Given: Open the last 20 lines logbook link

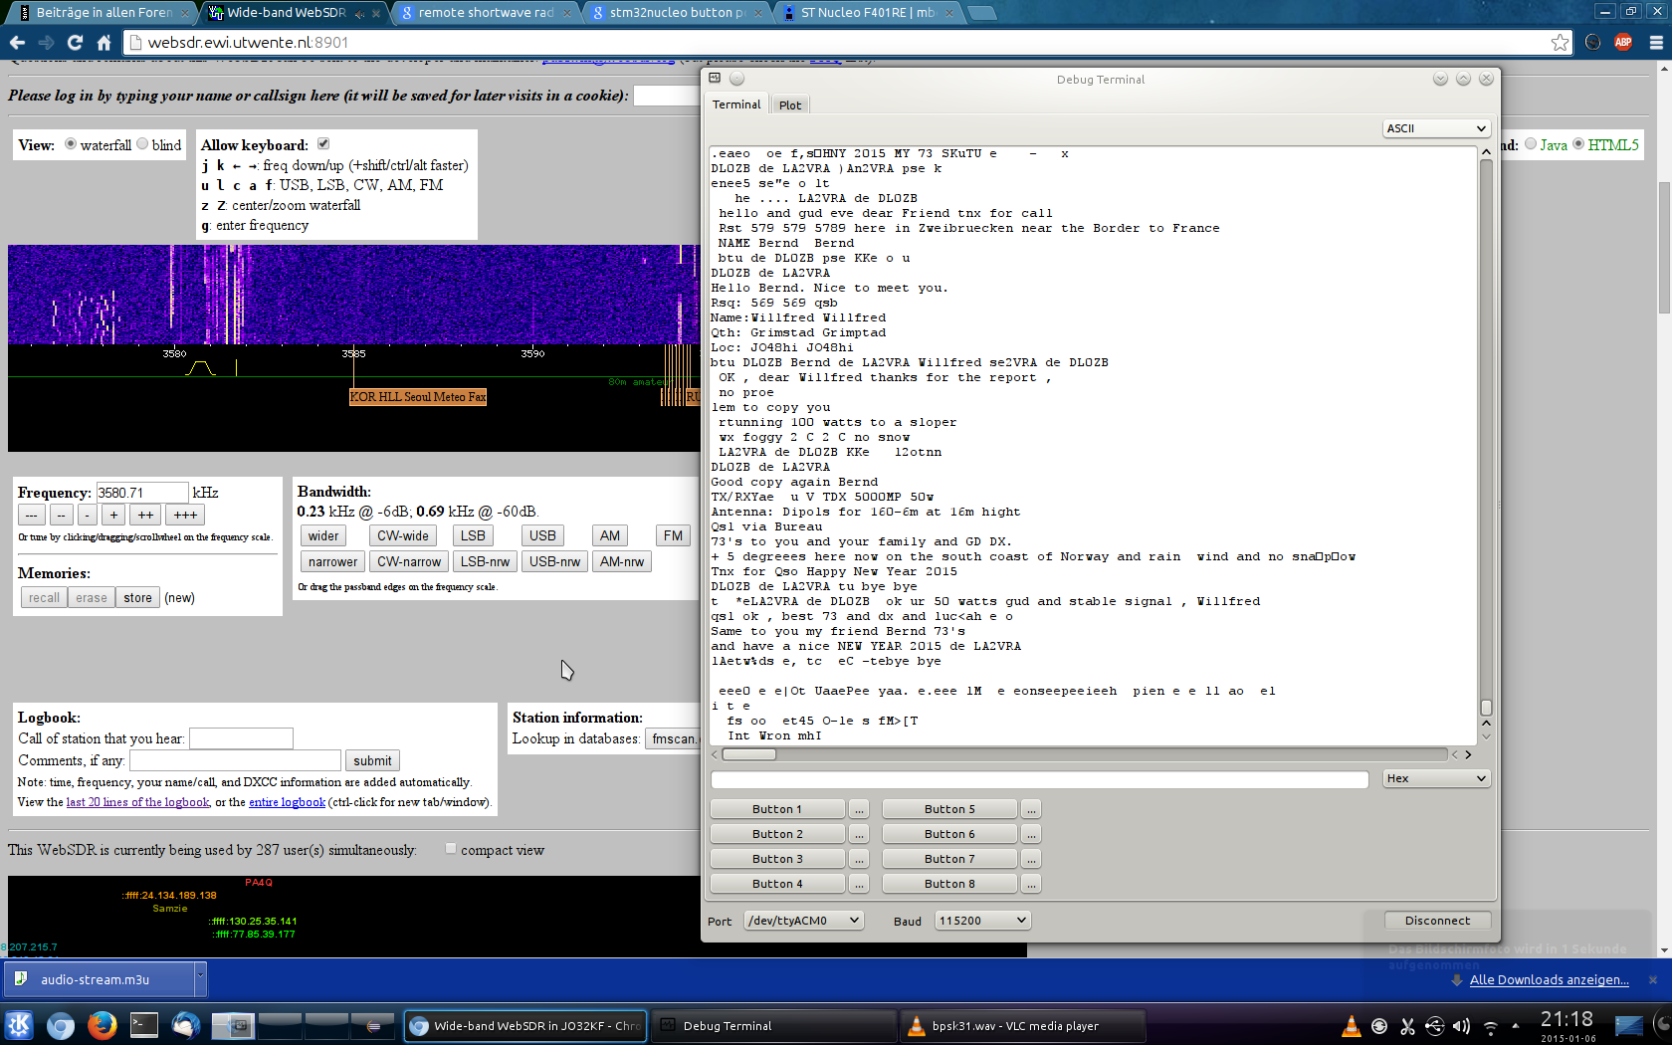Looking at the screenshot, I should point(138,802).
